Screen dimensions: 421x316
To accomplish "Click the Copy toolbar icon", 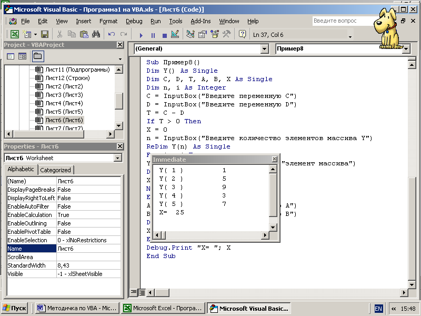I will pyautogui.click(x=72, y=34).
